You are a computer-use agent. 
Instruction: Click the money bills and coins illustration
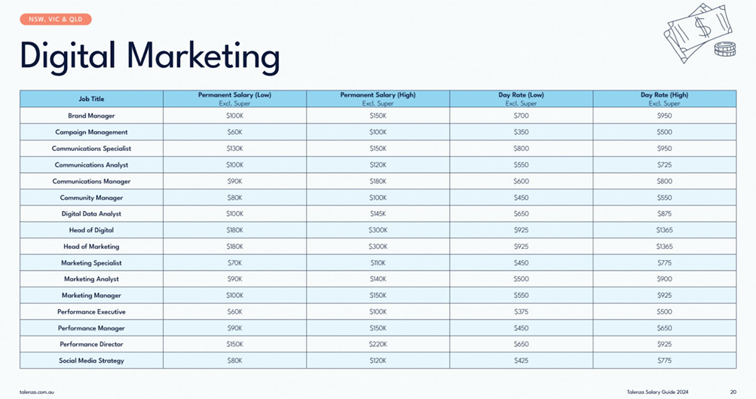pyautogui.click(x=699, y=33)
